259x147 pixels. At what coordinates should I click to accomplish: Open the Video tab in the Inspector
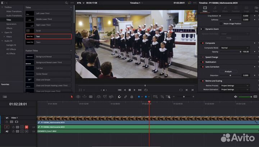(205, 9)
